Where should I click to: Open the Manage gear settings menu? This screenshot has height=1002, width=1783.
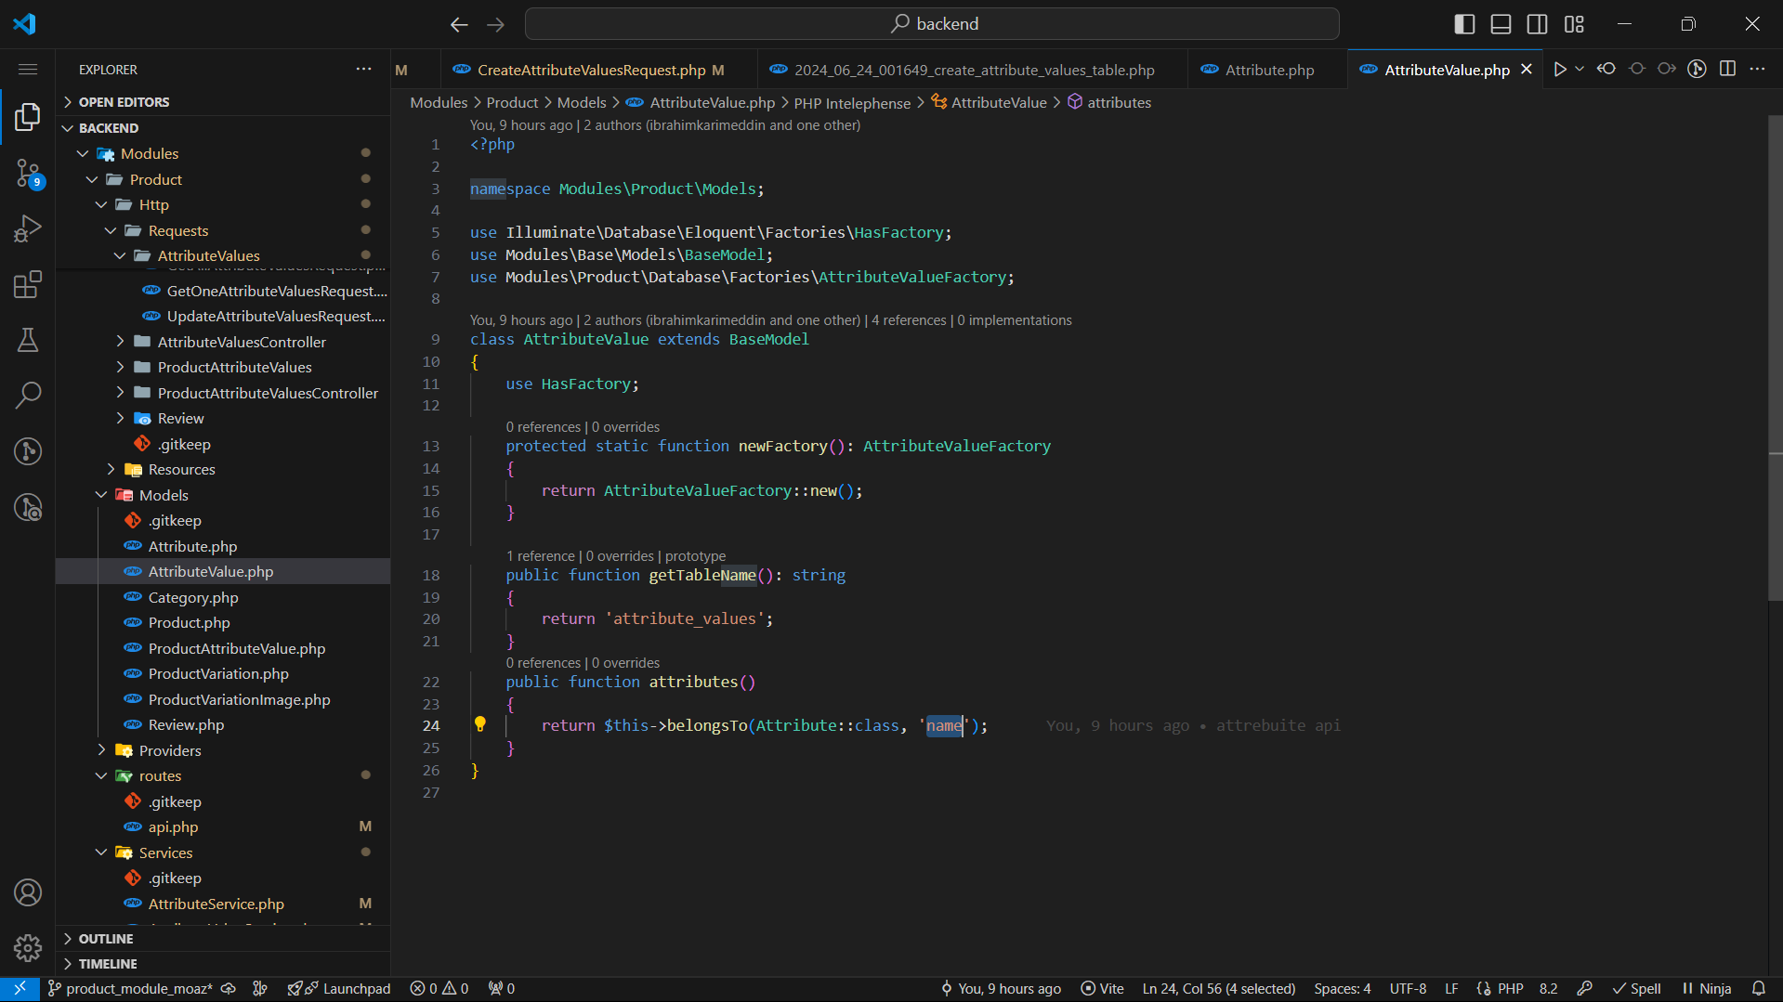(28, 947)
